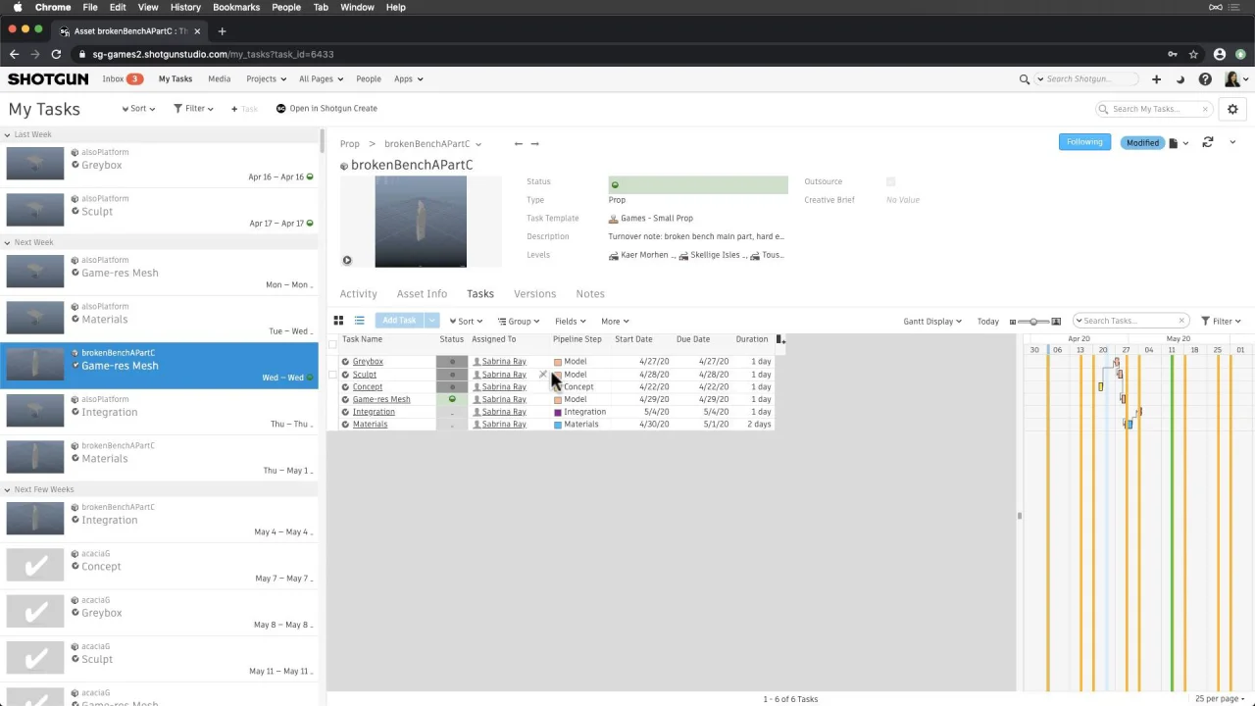Screen dimensions: 1255x706
Task: Switch to the Asset Info tab
Action: (x=422, y=294)
